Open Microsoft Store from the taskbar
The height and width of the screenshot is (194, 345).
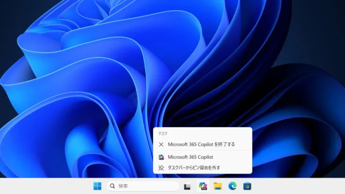tap(247, 186)
